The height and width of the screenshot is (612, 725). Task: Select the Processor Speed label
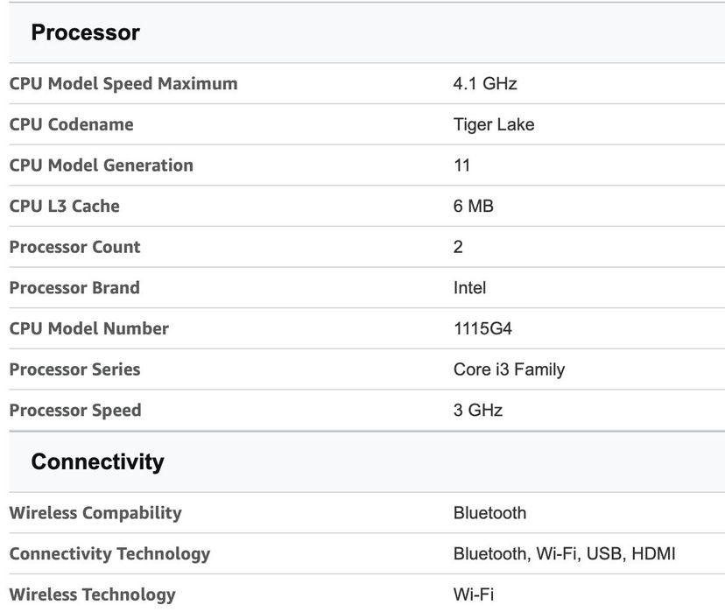74,410
